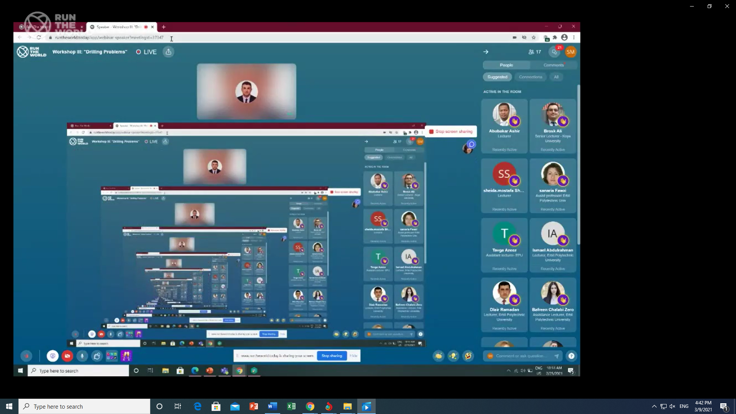Open the champagne glasses celebration icon
The height and width of the screenshot is (414, 736).
pos(126,356)
